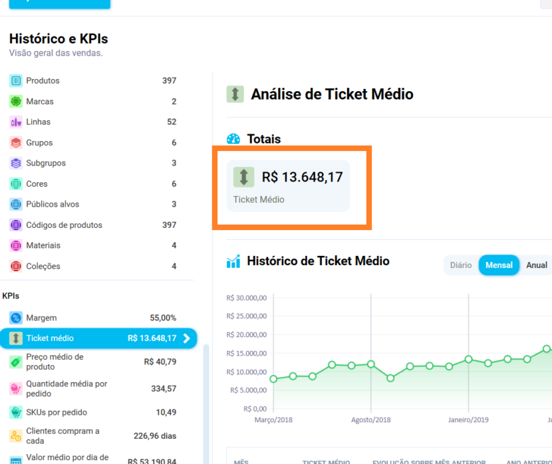Viewport: 552px width, 464px height.
Task: Select the Públicos alvos sidebar entry
Action: click(15, 204)
